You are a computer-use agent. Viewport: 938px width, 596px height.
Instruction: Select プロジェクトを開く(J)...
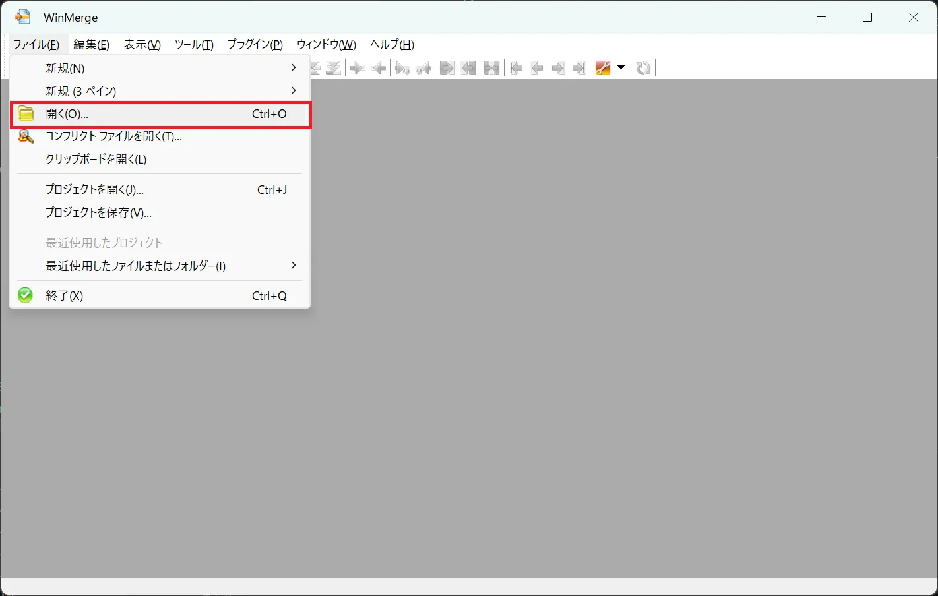[x=160, y=190]
